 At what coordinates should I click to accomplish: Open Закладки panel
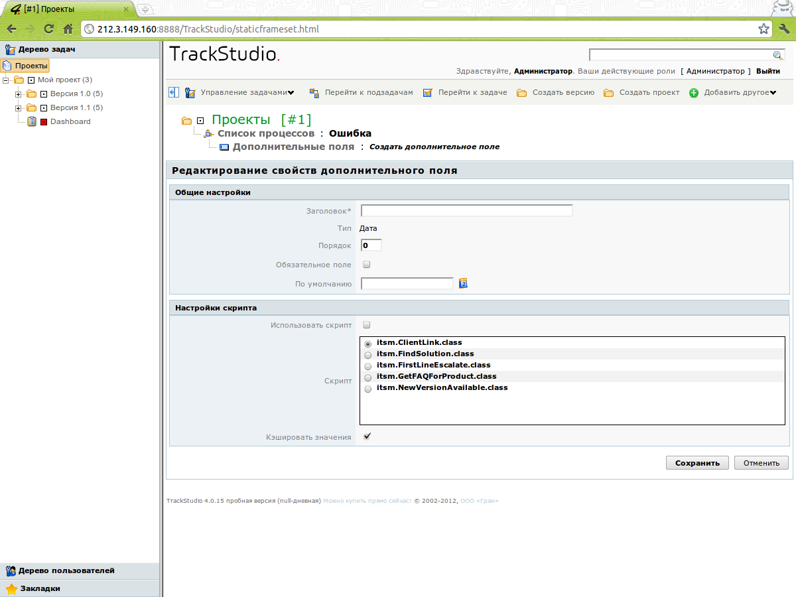pyautogui.click(x=80, y=588)
